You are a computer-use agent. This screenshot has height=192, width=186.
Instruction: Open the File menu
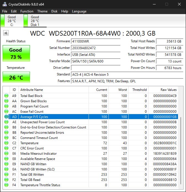(x=5, y=11)
